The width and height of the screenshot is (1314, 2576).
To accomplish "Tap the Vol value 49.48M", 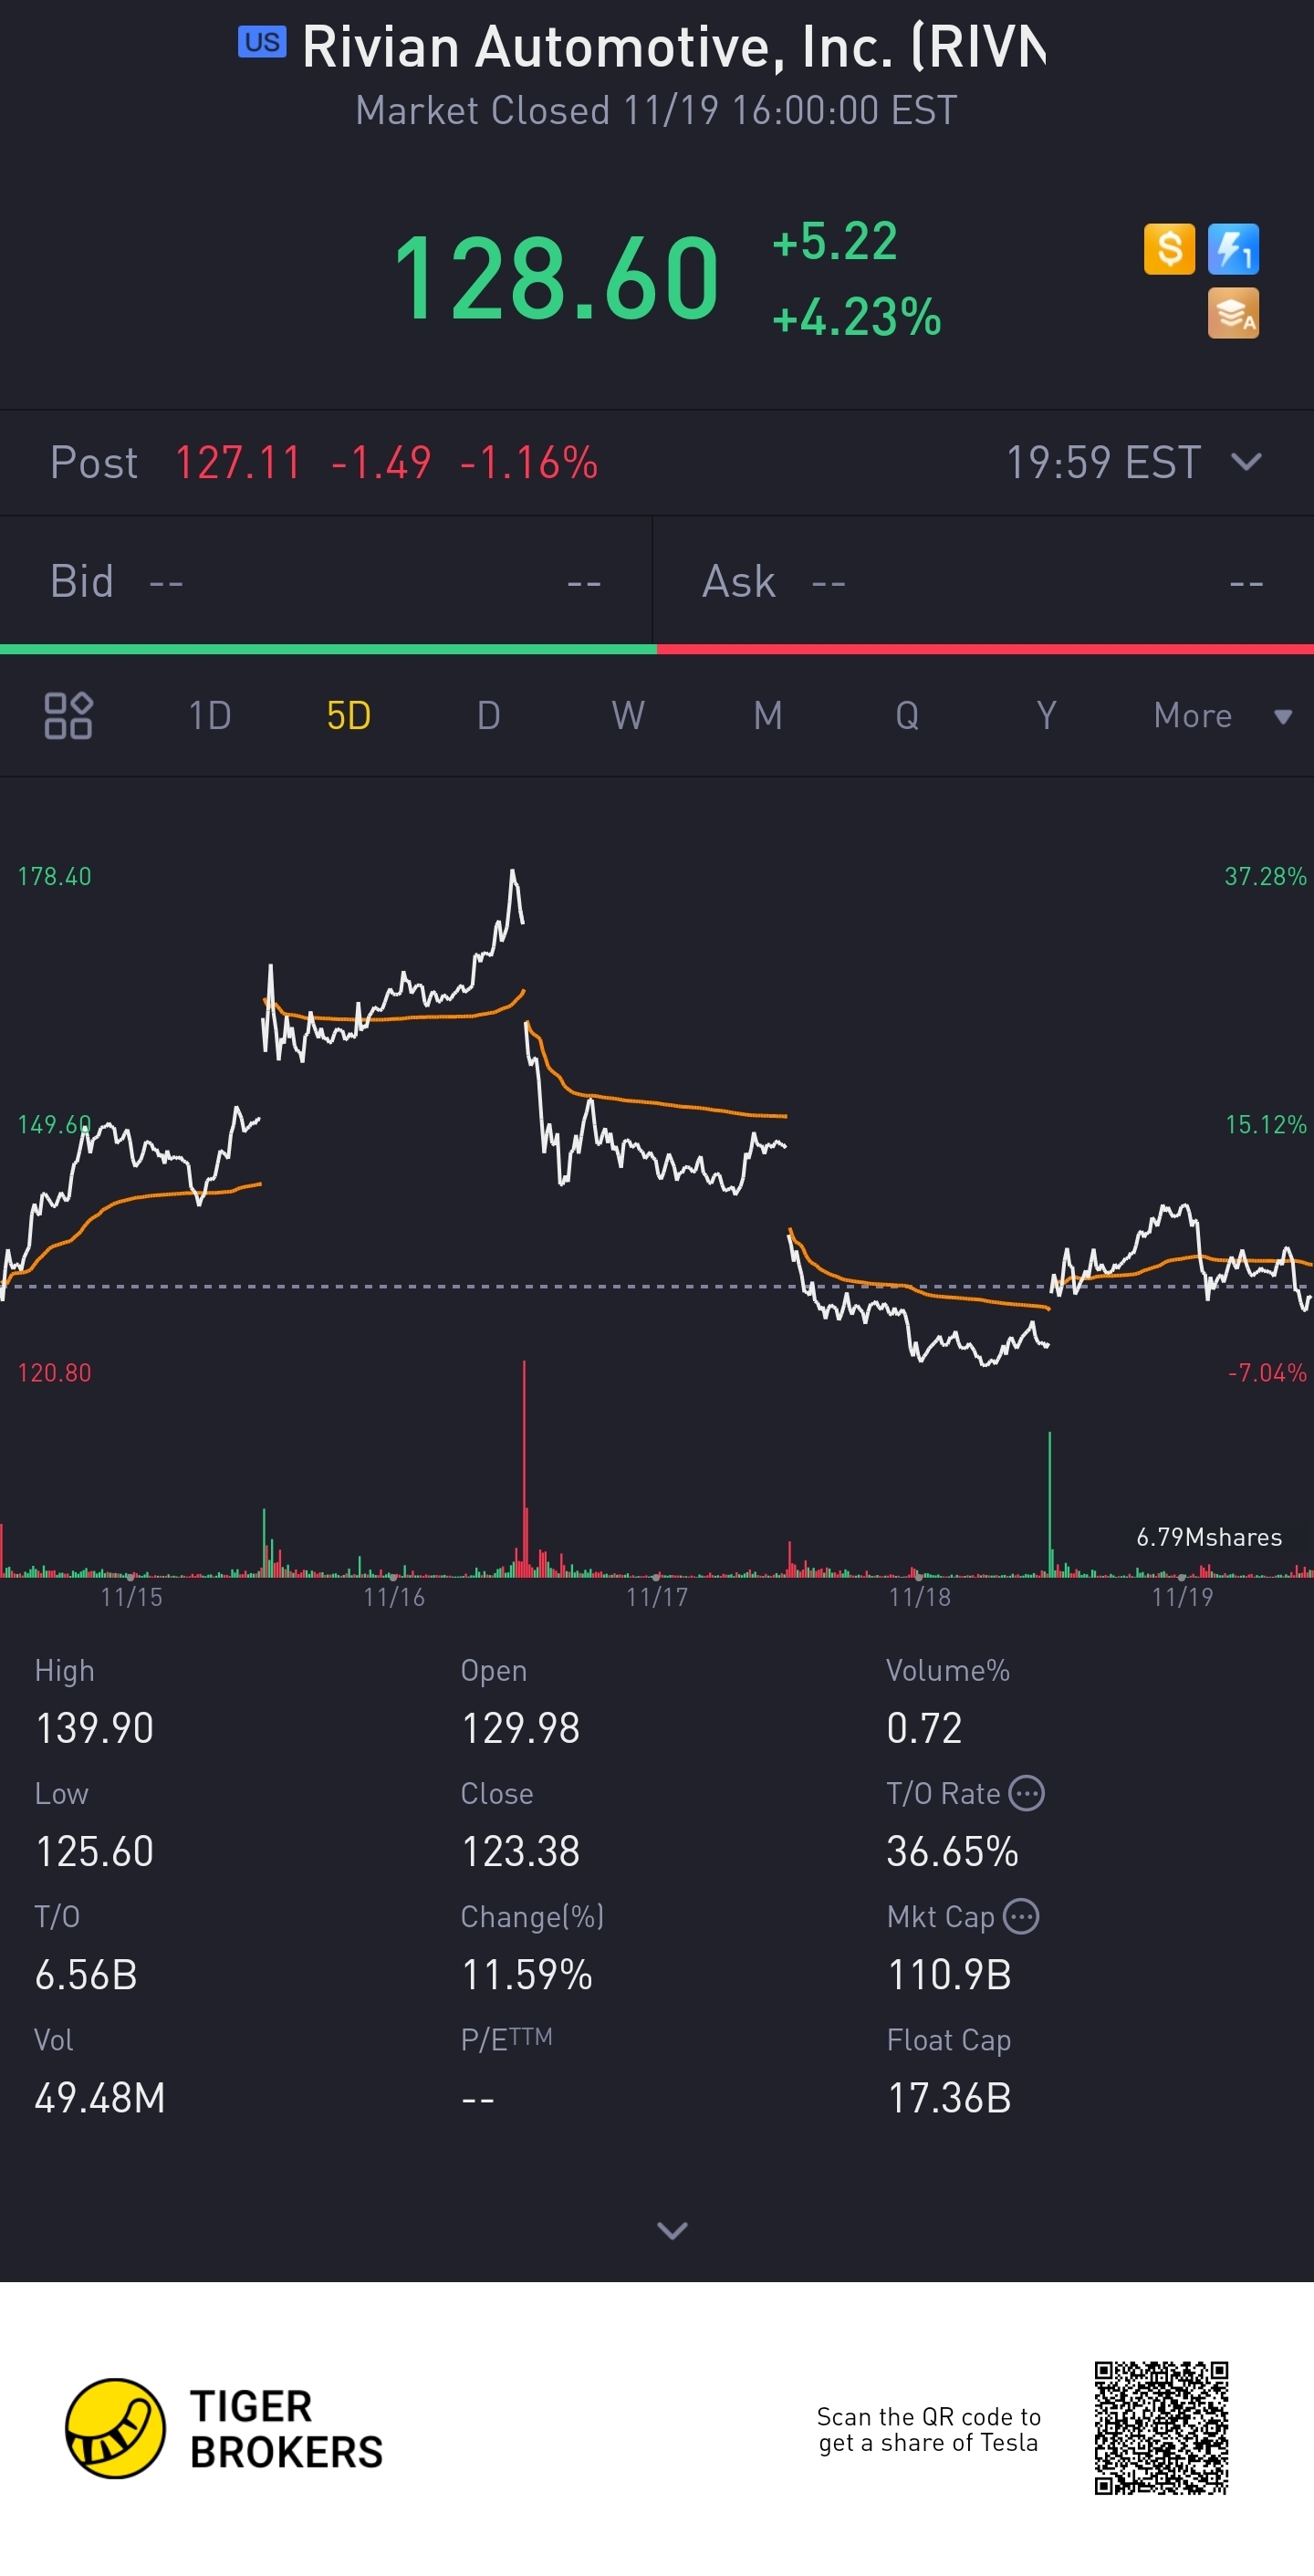I will pyautogui.click(x=100, y=2098).
